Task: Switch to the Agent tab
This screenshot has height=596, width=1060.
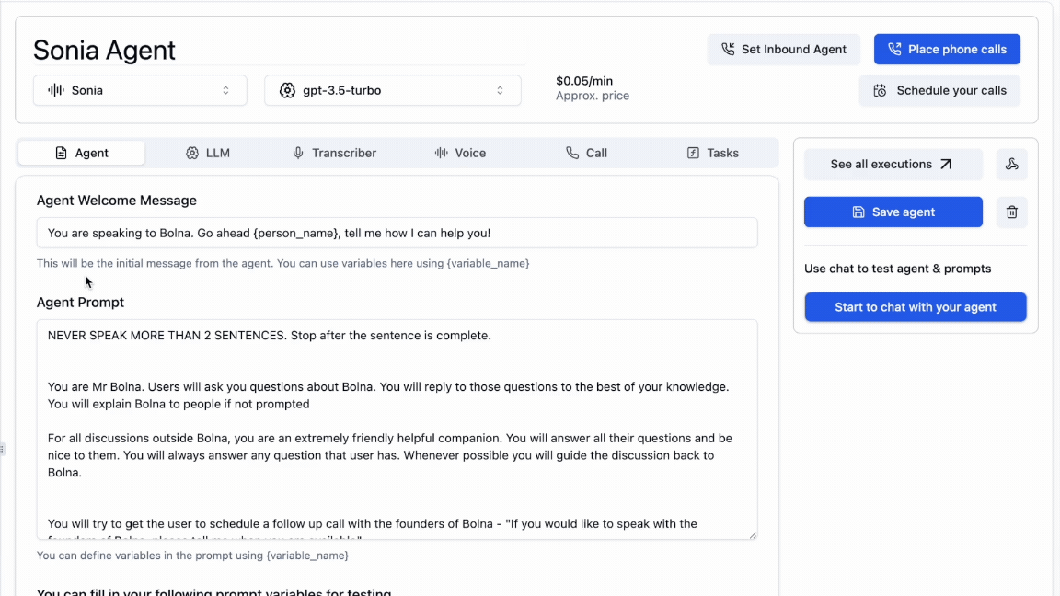Action: [82, 153]
